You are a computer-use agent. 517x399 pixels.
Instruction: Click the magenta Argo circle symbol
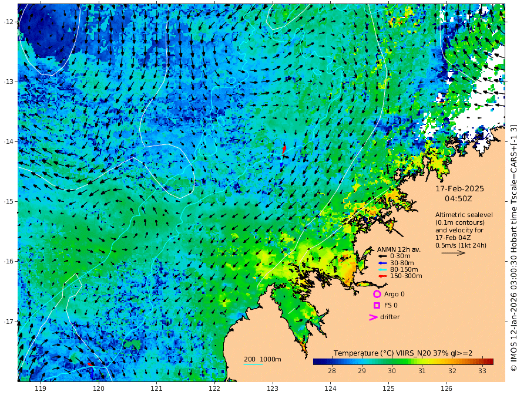click(x=377, y=294)
